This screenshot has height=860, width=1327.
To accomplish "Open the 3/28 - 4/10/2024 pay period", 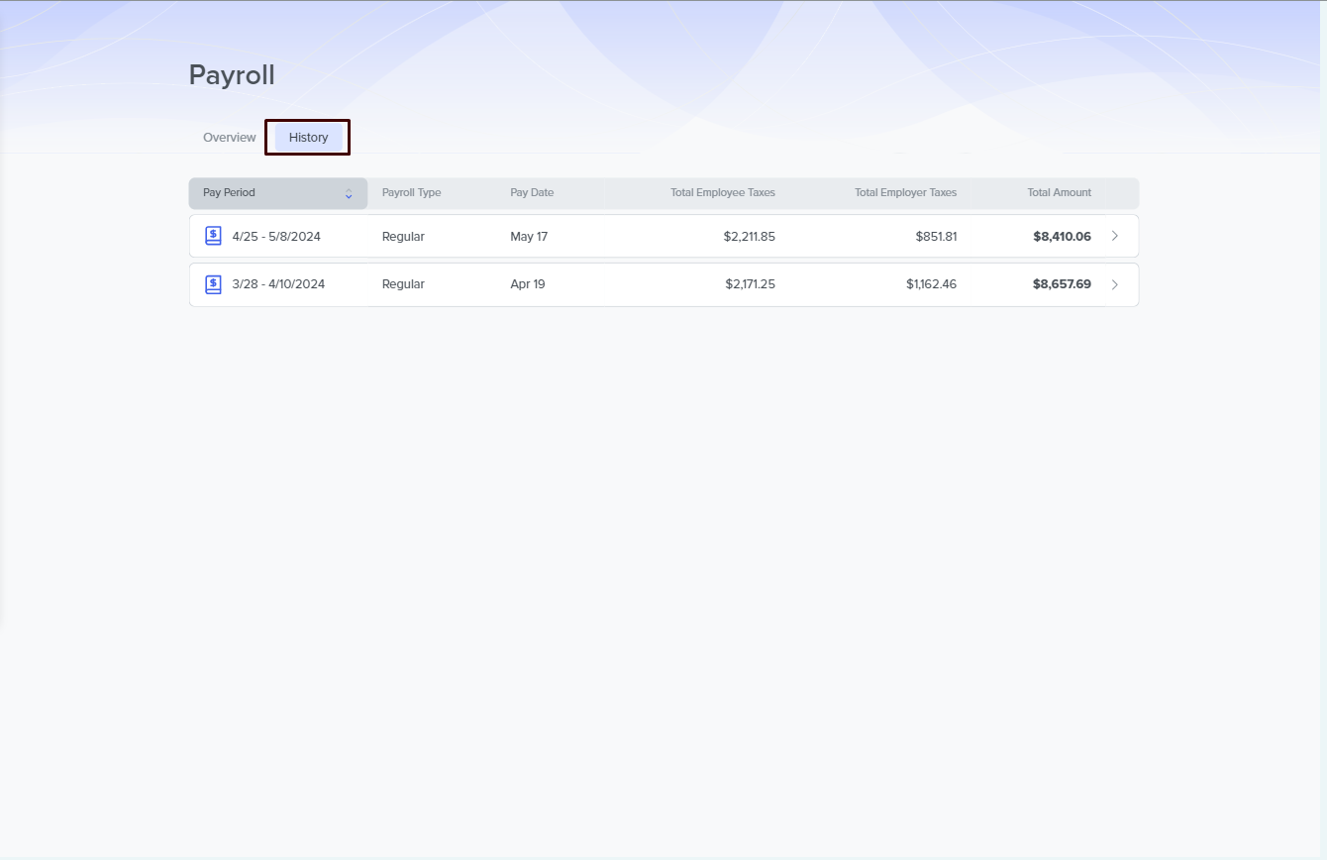I will pyautogui.click(x=278, y=284).
